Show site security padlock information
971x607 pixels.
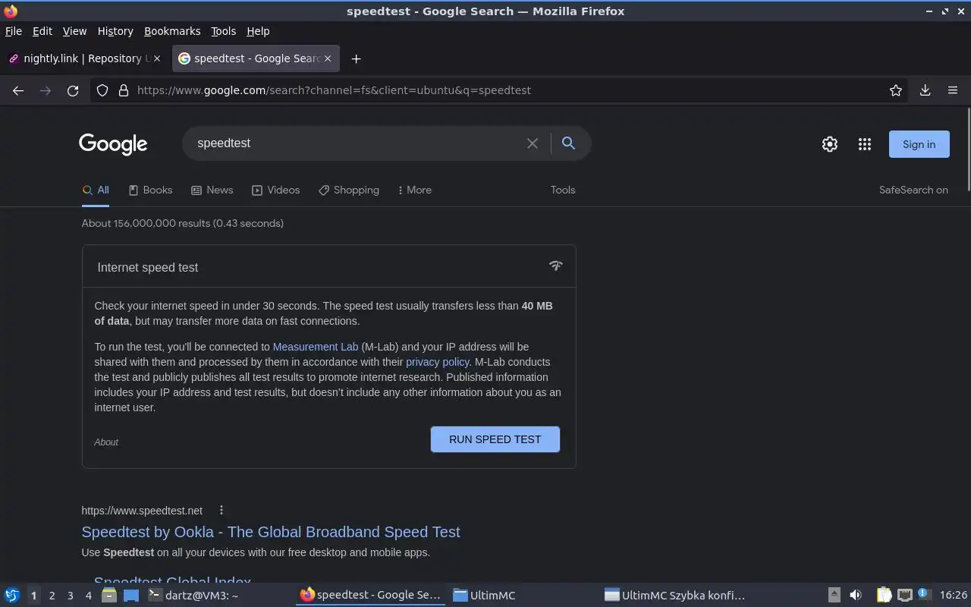click(124, 90)
